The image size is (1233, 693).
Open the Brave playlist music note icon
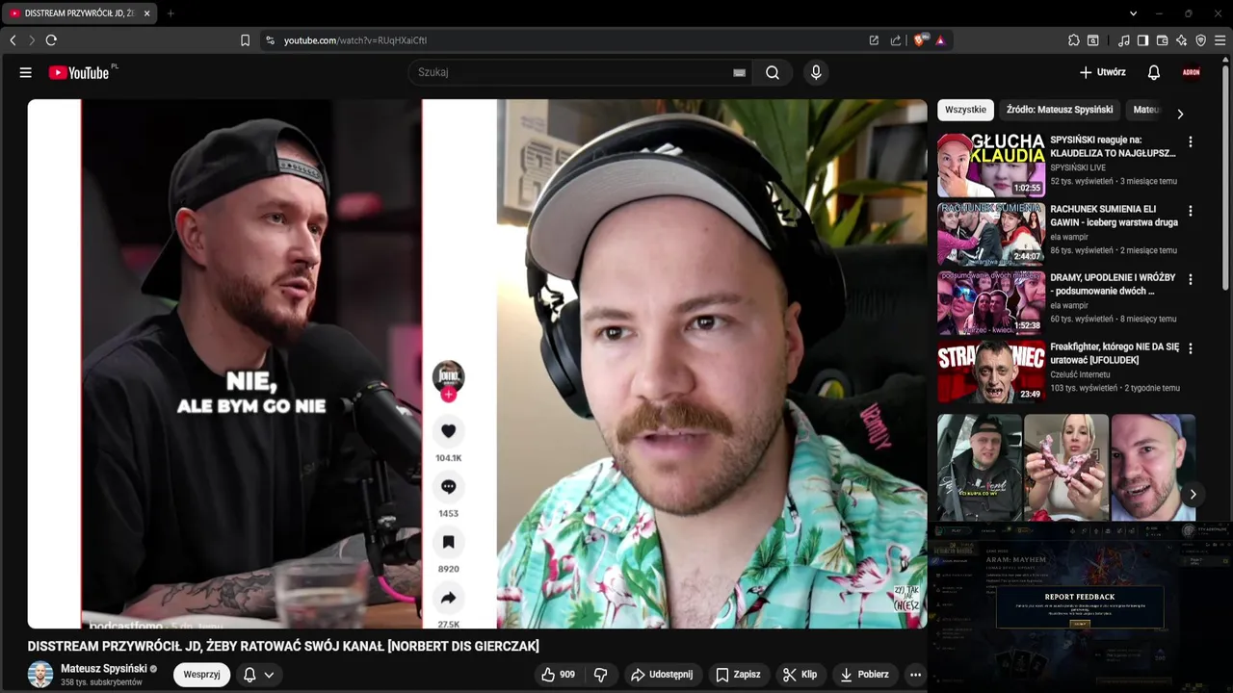1124,40
